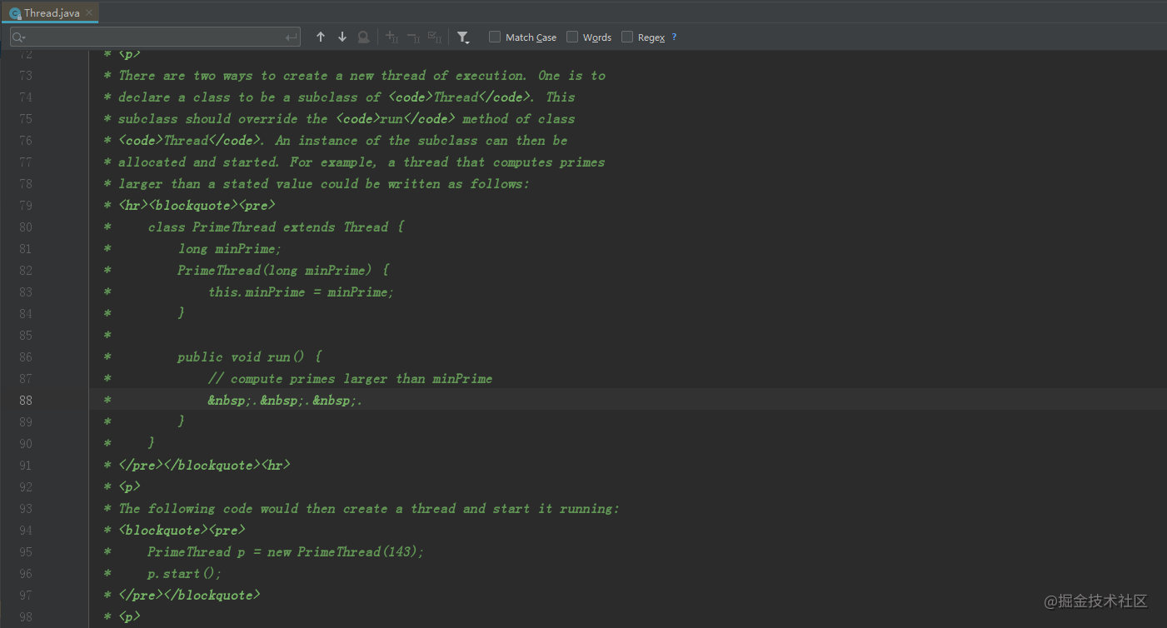Jump to next occurrence with the down arrow
This screenshot has width=1167, height=628.
pos(342,37)
